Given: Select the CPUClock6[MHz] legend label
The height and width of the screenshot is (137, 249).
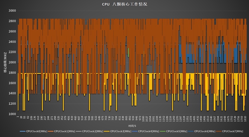Looking at the screenshot, I should click(205, 131).
